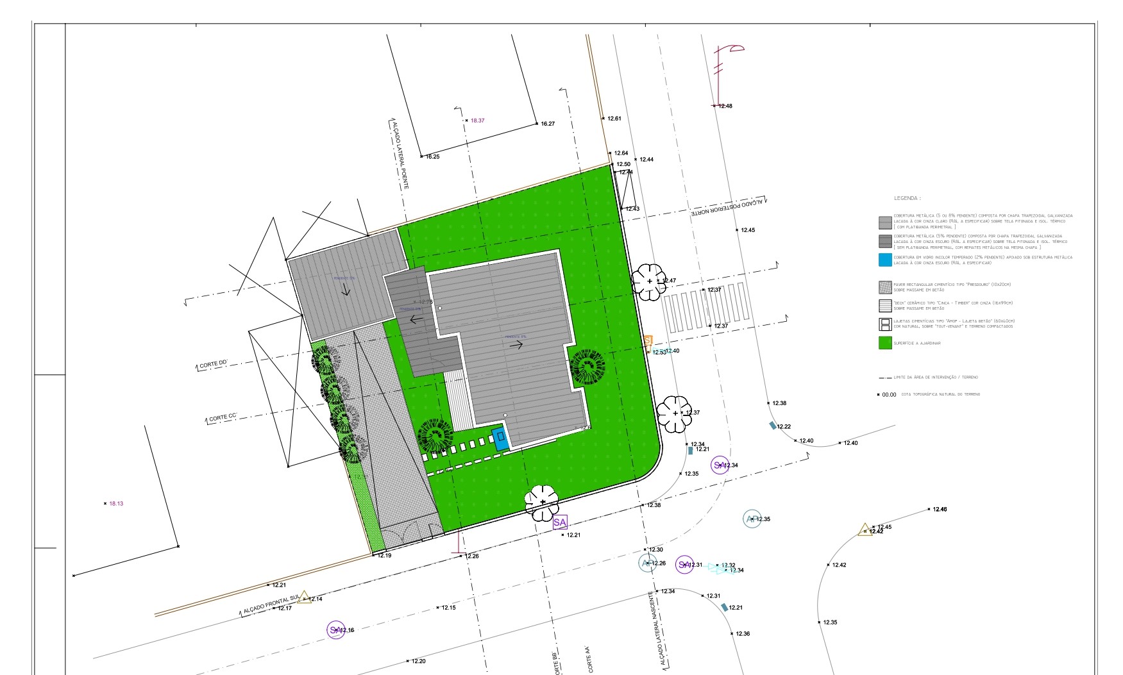Click the 12.36 elevation value
The height and width of the screenshot is (675, 1123).
pyautogui.click(x=743, y=634)
